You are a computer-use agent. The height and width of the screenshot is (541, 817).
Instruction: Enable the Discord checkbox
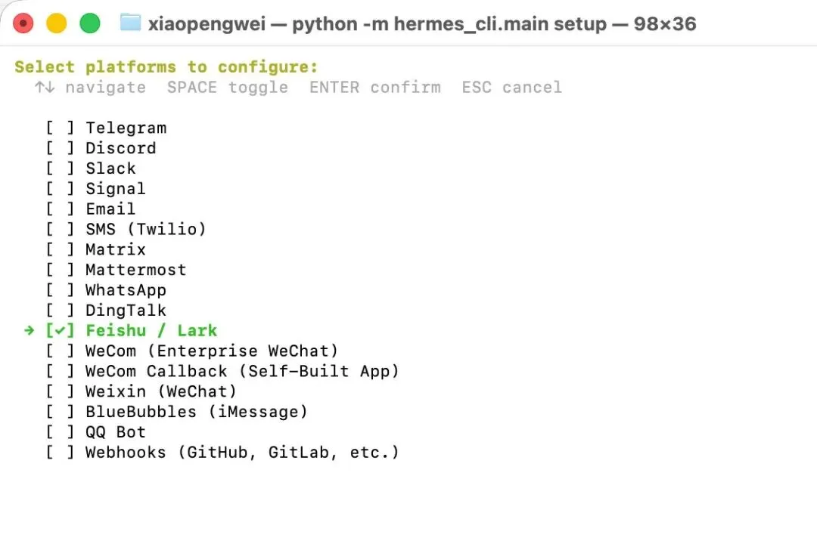coord(60,149)
